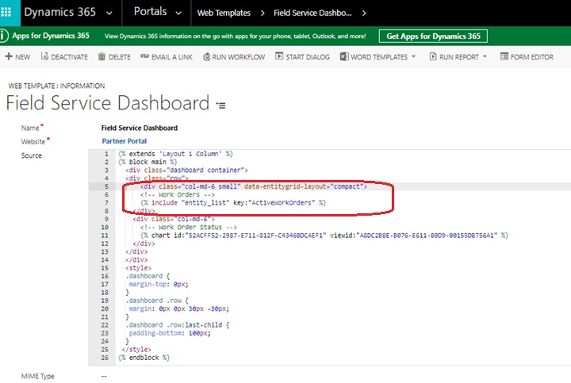Choose RUN WORKFLOW command

pos(239,57)
